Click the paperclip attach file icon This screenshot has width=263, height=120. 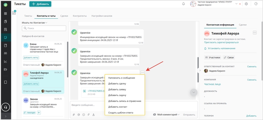click(x=73, y=115)
